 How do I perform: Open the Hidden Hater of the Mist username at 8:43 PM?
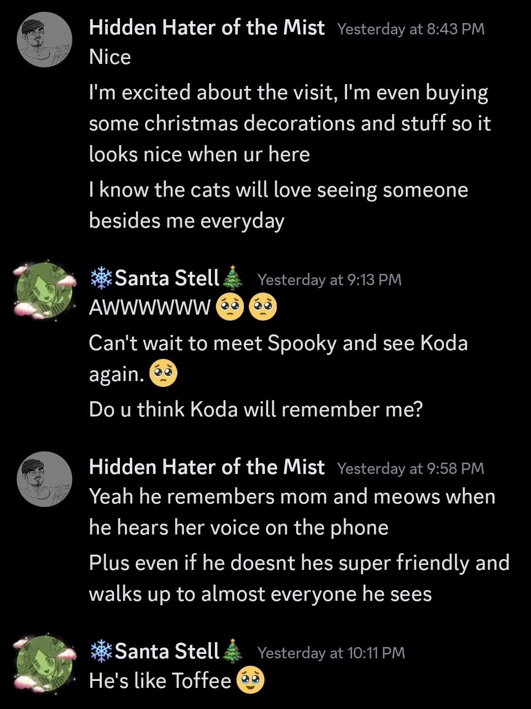tap(206, 28)
